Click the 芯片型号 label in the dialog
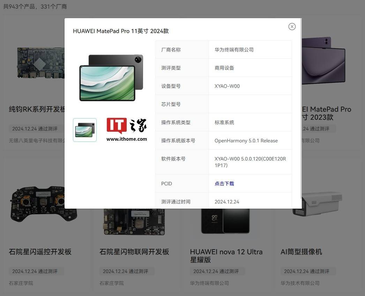Screen dimensions: 365x296 click(x=171, y=104)
